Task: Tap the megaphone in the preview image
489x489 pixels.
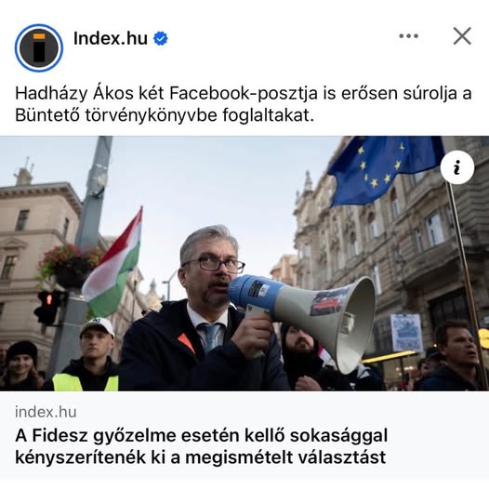Action: coord(304,318)
